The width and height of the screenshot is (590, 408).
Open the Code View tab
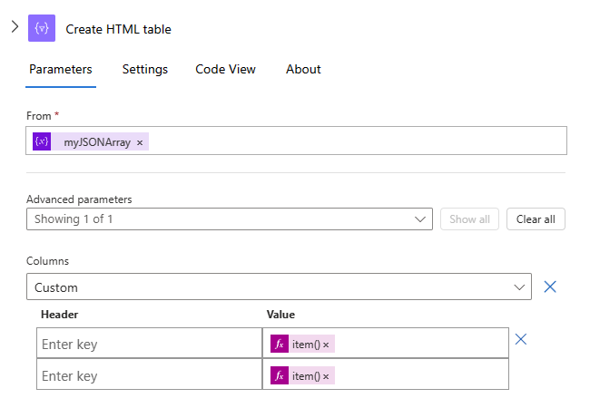pos(225,69)
